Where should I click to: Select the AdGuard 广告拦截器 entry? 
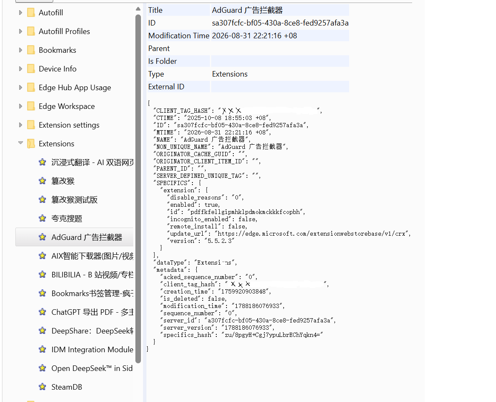[87, 237]
